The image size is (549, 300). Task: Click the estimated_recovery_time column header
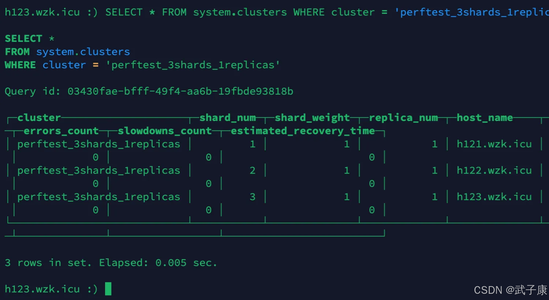click(x=303, y=131)
